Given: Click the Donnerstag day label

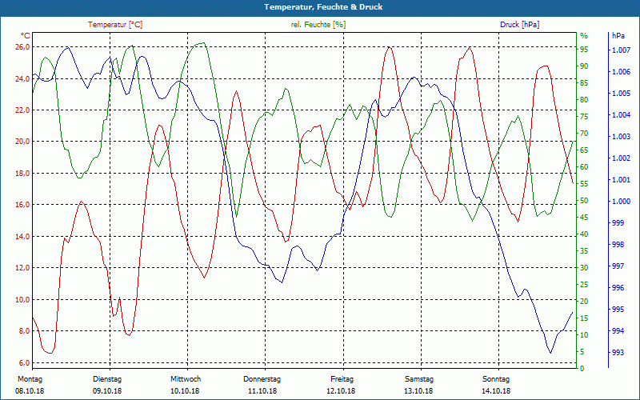Looking at the screenshot, I should click(x=262, y=379).
